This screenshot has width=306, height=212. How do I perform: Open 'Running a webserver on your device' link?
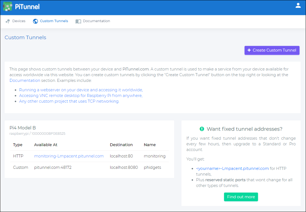click(81, 90)
